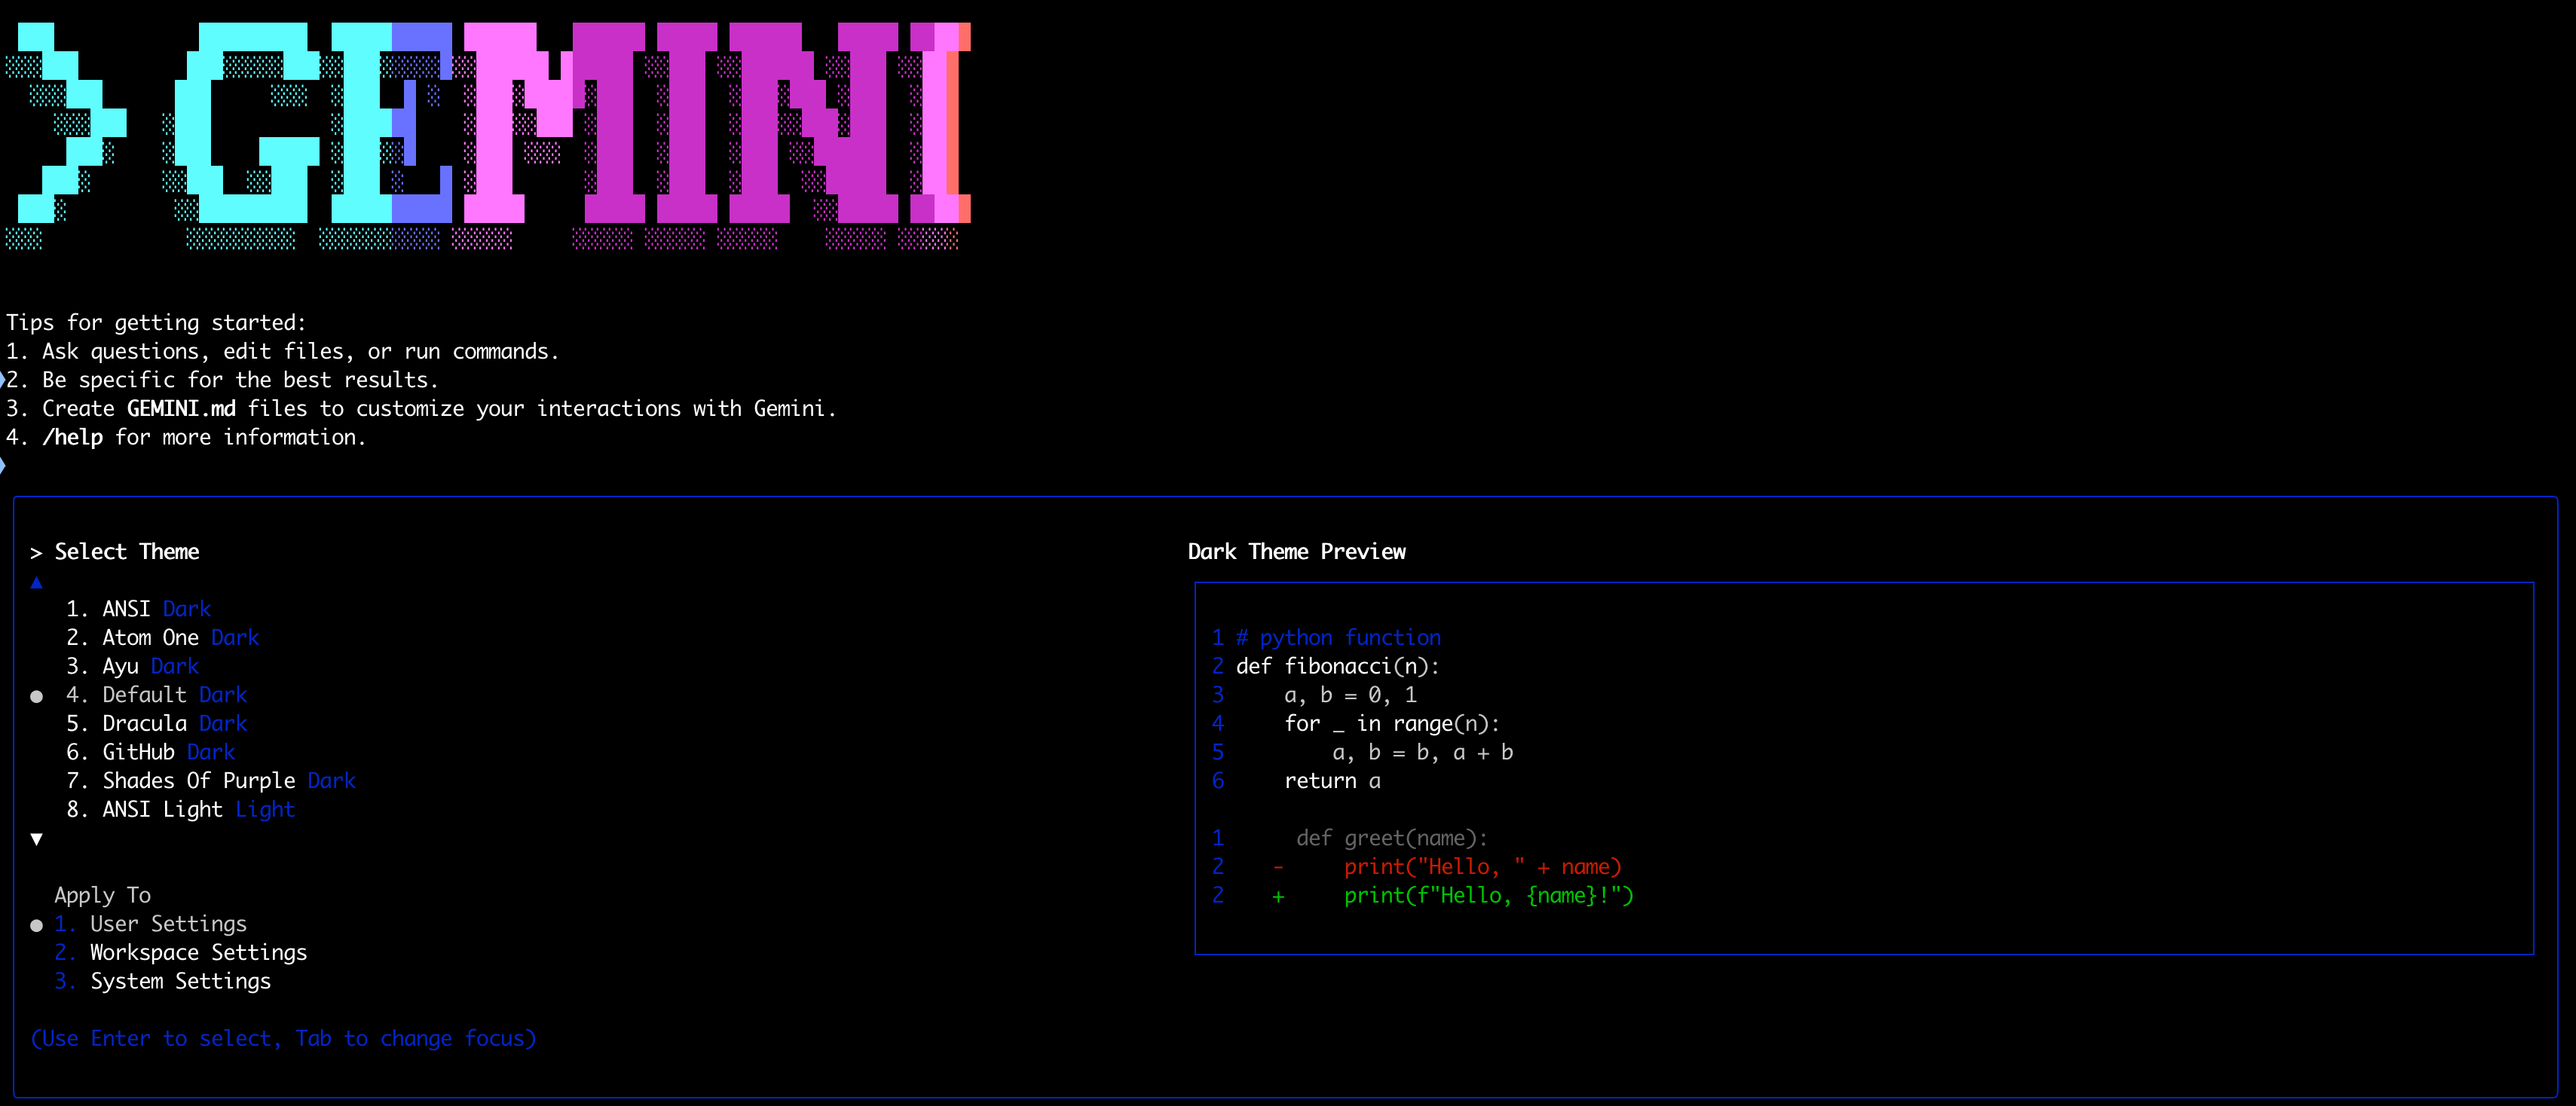The height and width of the screenshot is (1106, 2576).
Task: Click the fibonacci function in the preview pane
Action: (1337, 666)
